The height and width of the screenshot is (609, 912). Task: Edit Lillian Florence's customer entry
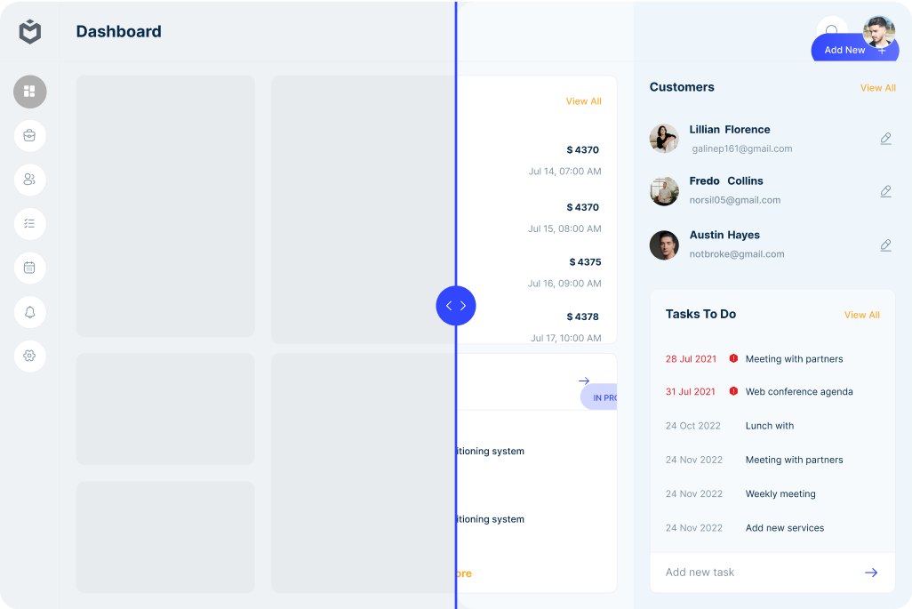tap(885, 139)
